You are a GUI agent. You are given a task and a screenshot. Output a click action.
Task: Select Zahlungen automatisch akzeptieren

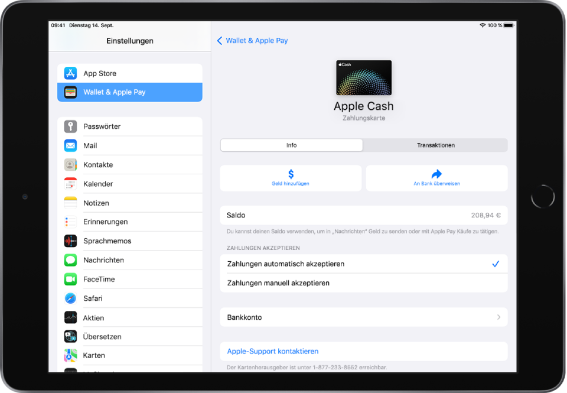[364, 264]
